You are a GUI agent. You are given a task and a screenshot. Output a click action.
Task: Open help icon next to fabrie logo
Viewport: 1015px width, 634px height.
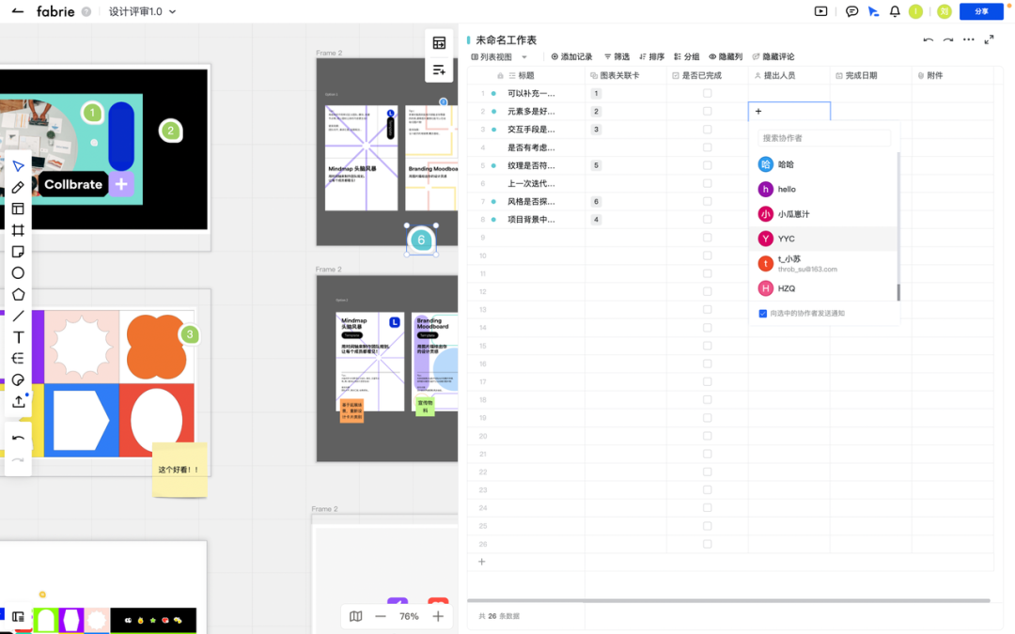pos(86,11)
